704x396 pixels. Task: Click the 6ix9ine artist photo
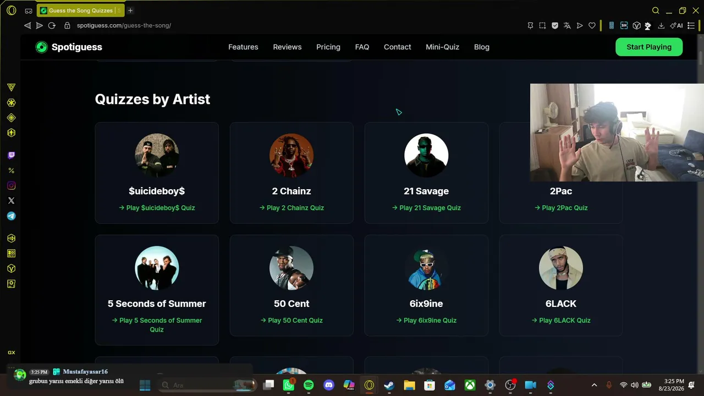tap(426, 268)
